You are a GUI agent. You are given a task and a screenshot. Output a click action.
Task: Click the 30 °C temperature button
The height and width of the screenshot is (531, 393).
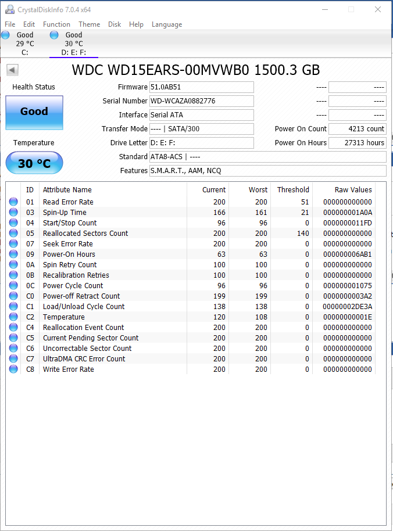click(x=34, y=163)
